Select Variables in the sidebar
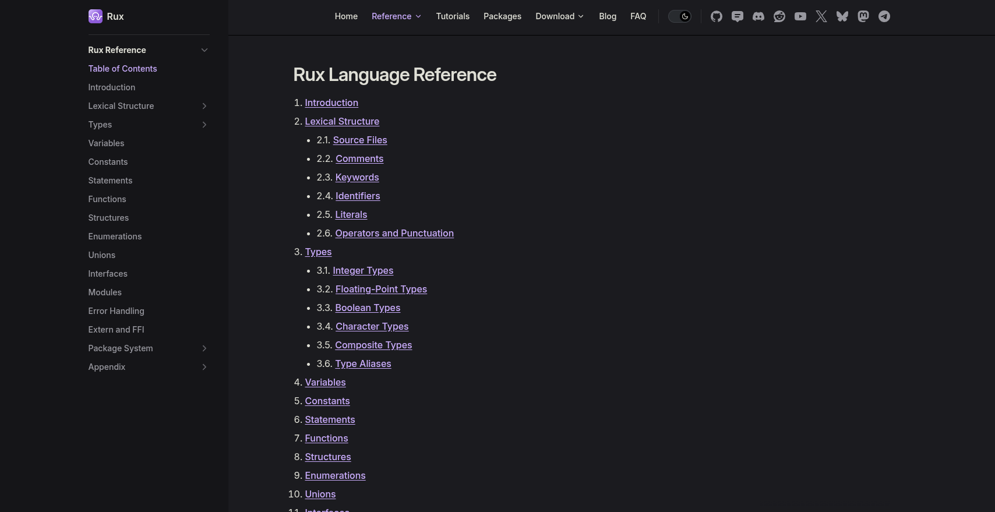Screen dimensions: 995x512 pos(106,143)
